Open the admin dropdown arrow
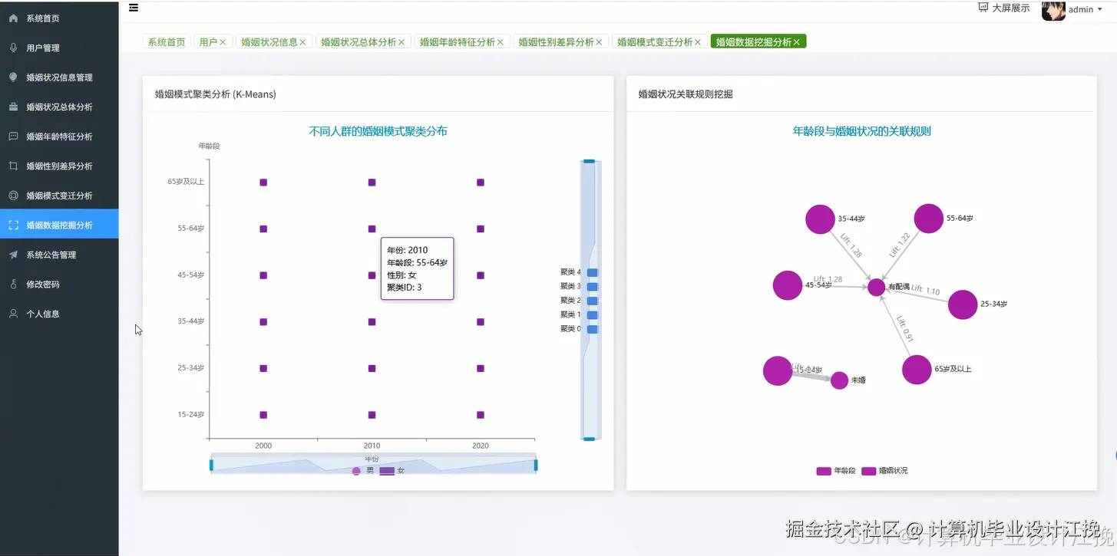The height and width of the screenshot is (556, 1117). tap(1100, 10)
